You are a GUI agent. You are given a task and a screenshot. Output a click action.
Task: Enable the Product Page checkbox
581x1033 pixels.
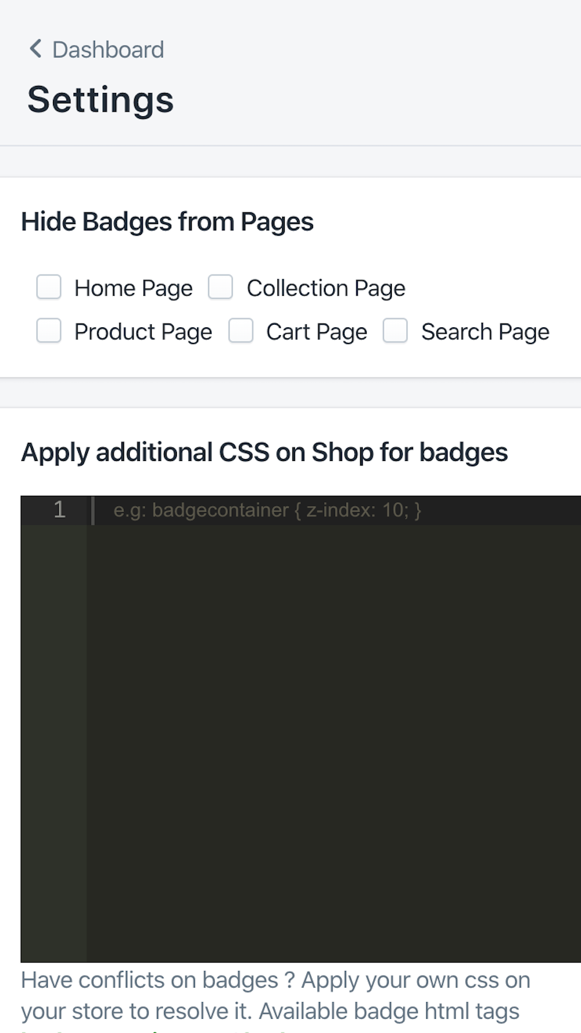coord(48,331)
